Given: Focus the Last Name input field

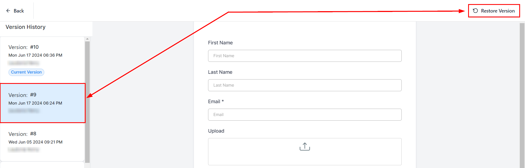Looking at the screenshot, I should (x=305, y=85).
